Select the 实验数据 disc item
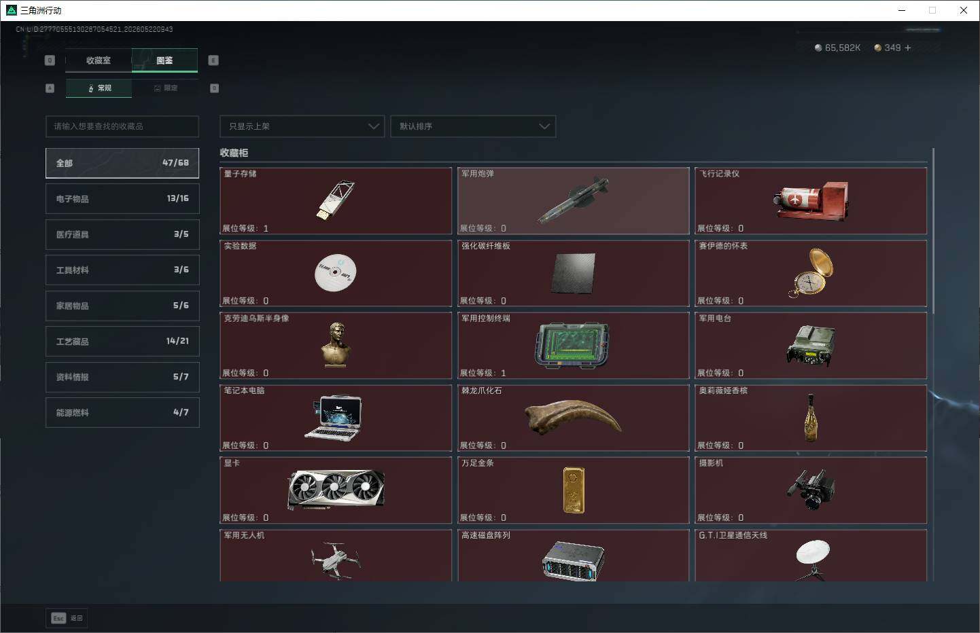 [336, 273]
